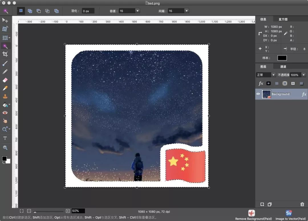
Task: Switch to the 图层 (Layers) tab
Action: tap(263, 67)
